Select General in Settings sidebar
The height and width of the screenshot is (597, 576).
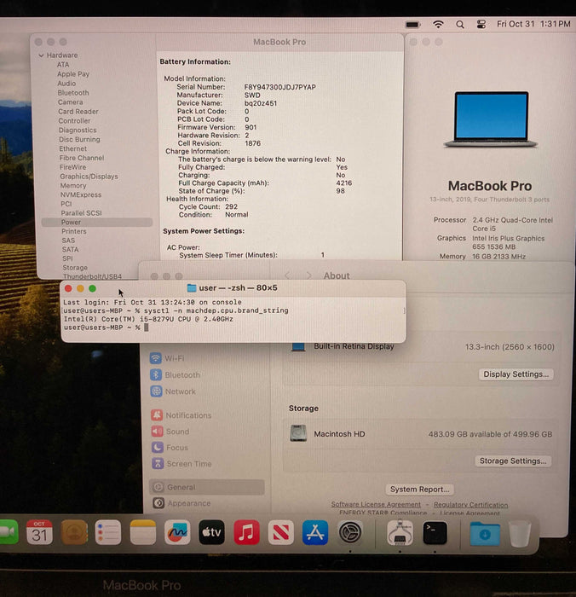pyautogui.click(x=207, y=487)
